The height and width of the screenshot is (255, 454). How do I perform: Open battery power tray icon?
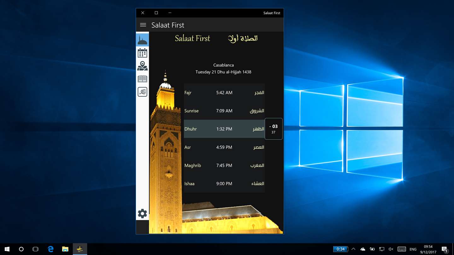(x=372, y=249)
